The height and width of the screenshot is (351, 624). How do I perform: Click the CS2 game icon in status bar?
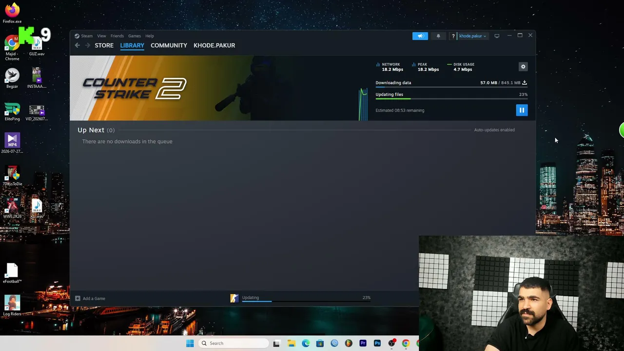point(234,298)
